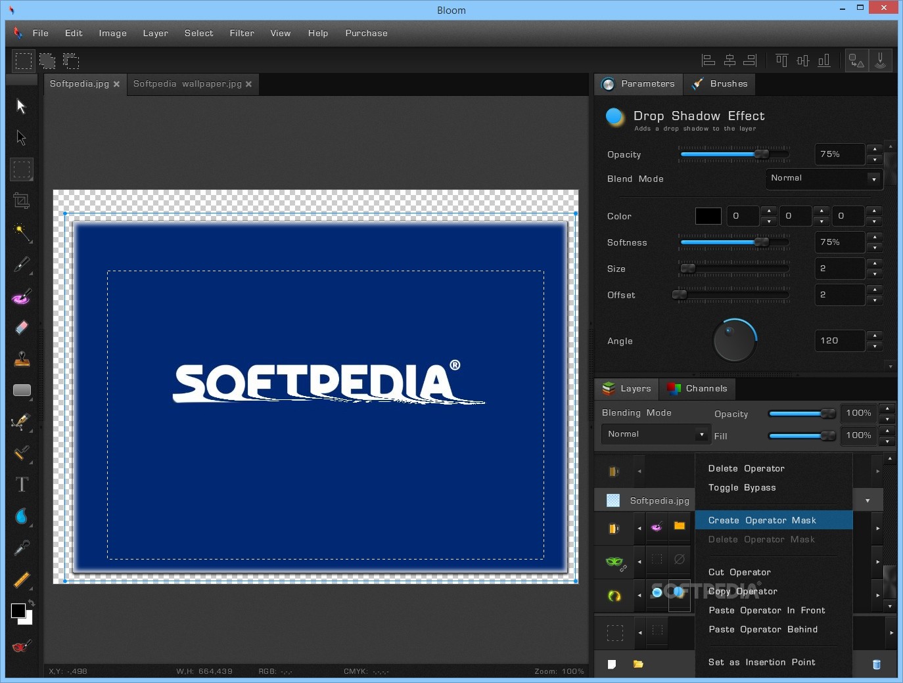
Task: Select the Eyedropper tool
Action: point(22,548)
